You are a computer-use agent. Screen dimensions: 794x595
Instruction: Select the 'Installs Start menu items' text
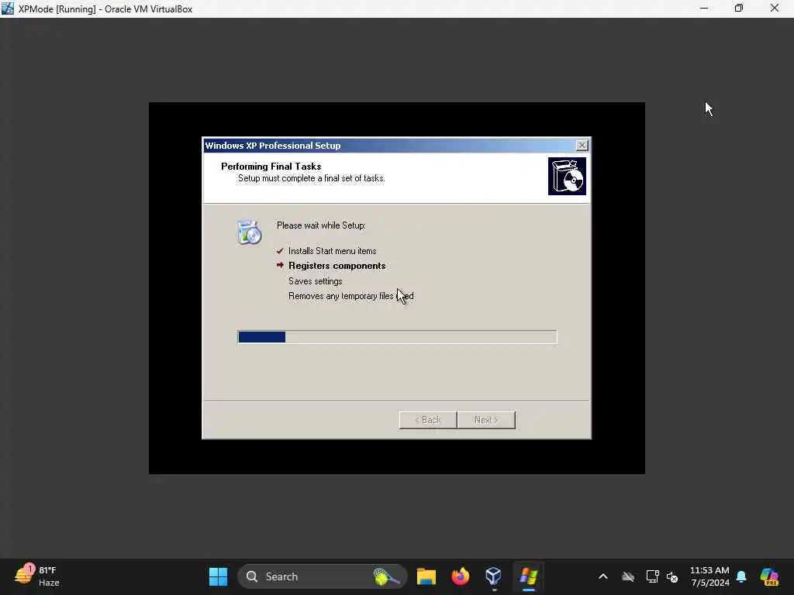(x=332, y=251)
